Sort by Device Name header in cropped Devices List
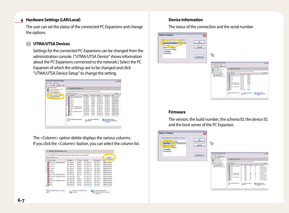This screenshot has width=289, height=213. tap(57, 160)
